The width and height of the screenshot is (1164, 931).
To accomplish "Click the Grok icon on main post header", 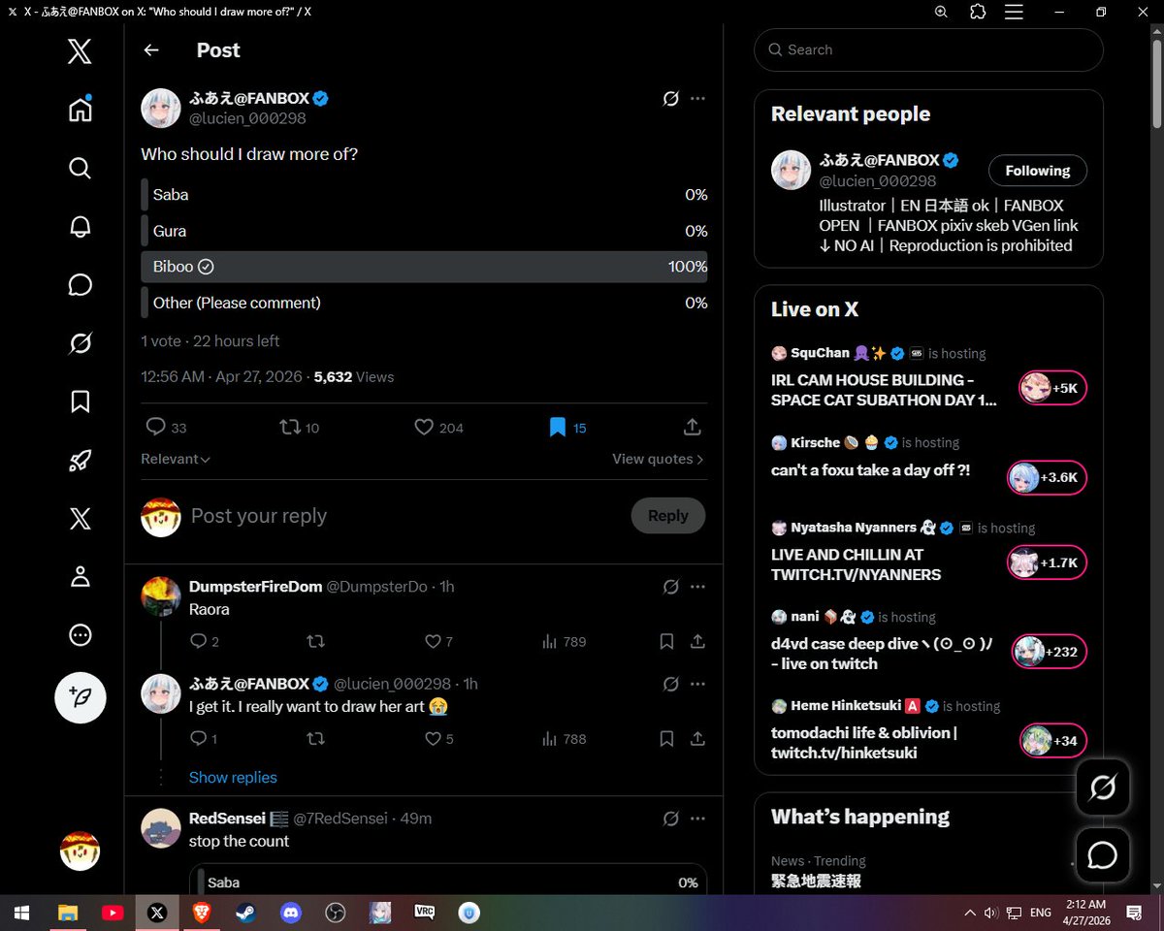I will click(670, 99).
